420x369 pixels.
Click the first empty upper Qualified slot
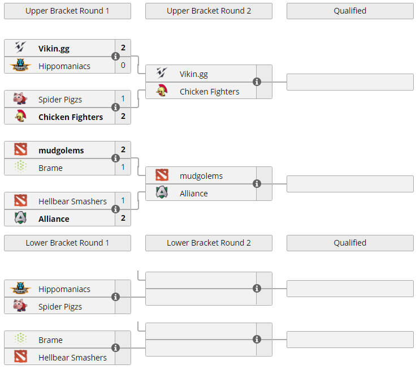click(350, 82)
